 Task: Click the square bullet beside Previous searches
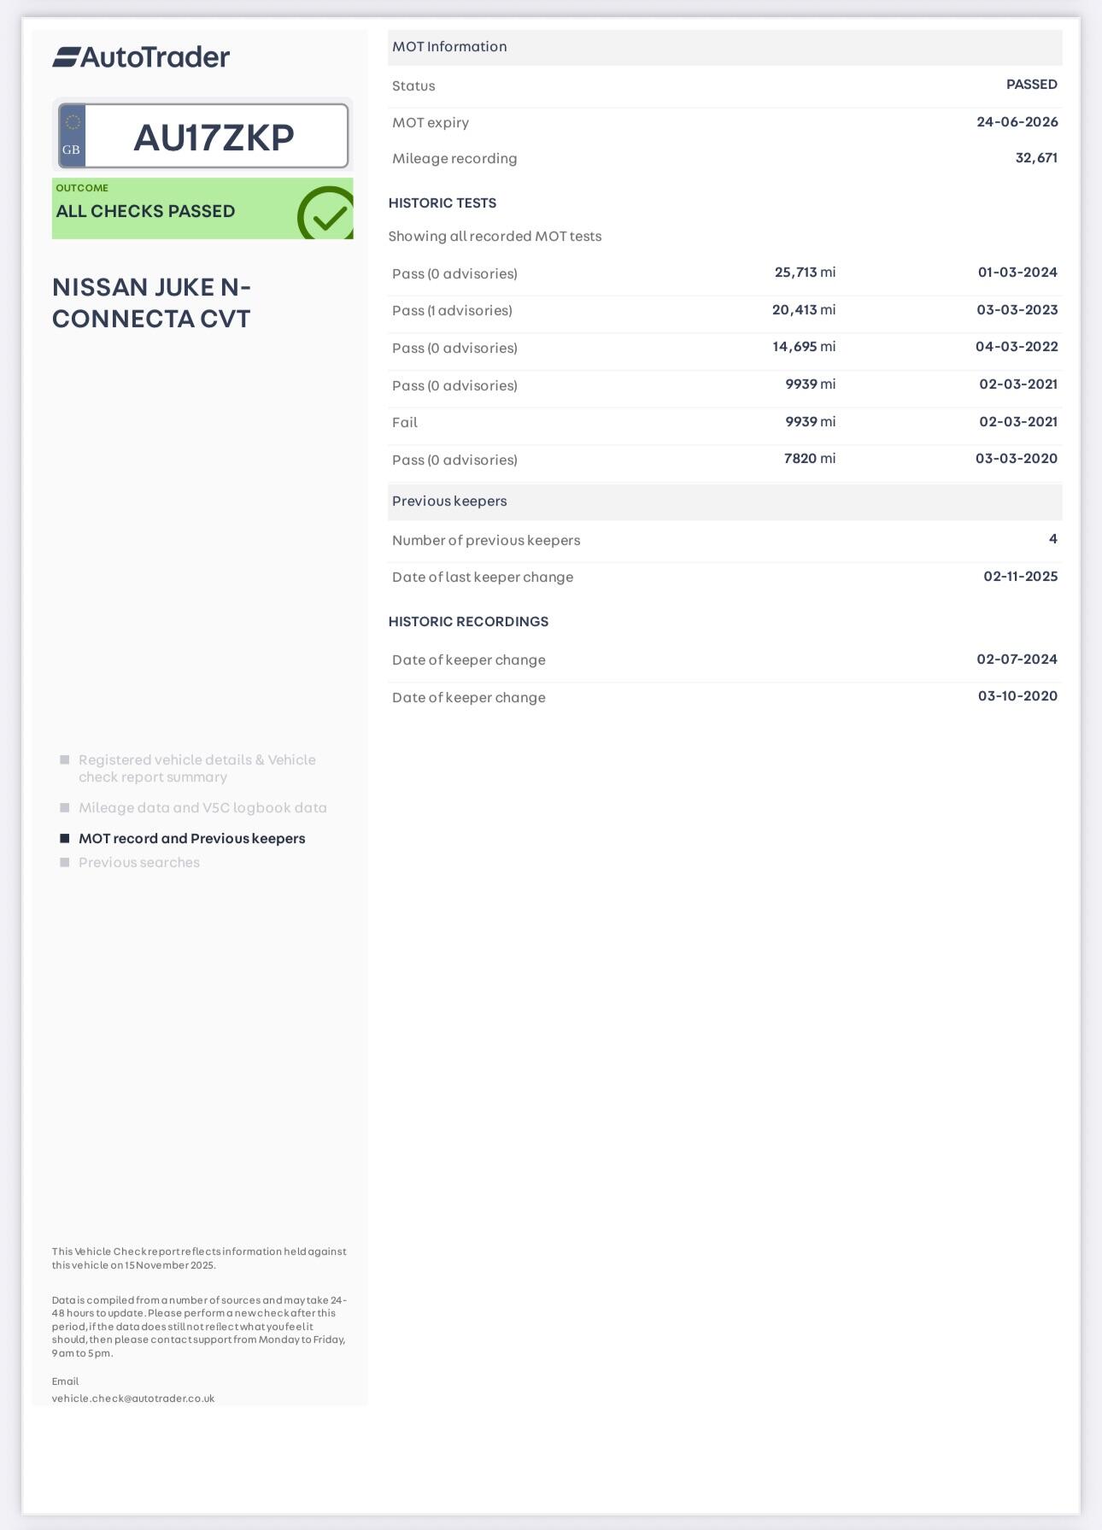point(65,862)
